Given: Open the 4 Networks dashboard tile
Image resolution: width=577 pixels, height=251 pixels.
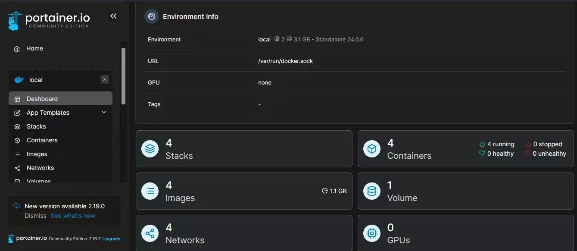Looking at the screenshot, I should tap(244, 233).
